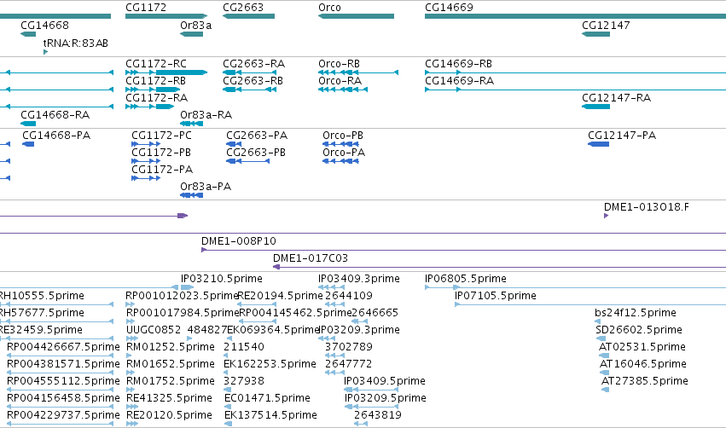
Task: Open EST RE20120.5prime
Action: tap(169, 415)
